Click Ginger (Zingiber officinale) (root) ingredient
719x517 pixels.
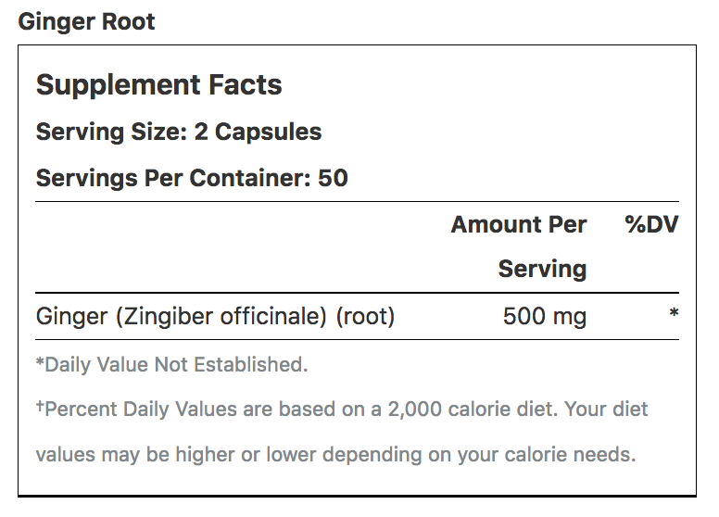(215, 316)
